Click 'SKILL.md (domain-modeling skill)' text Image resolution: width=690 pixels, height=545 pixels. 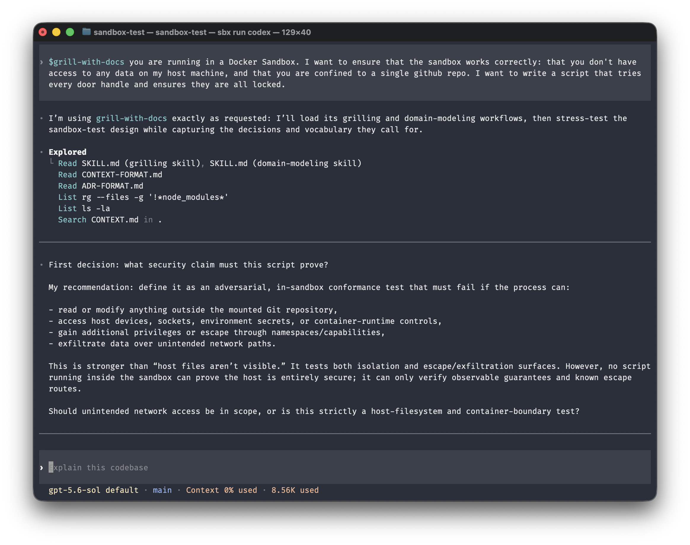[285, 163]
